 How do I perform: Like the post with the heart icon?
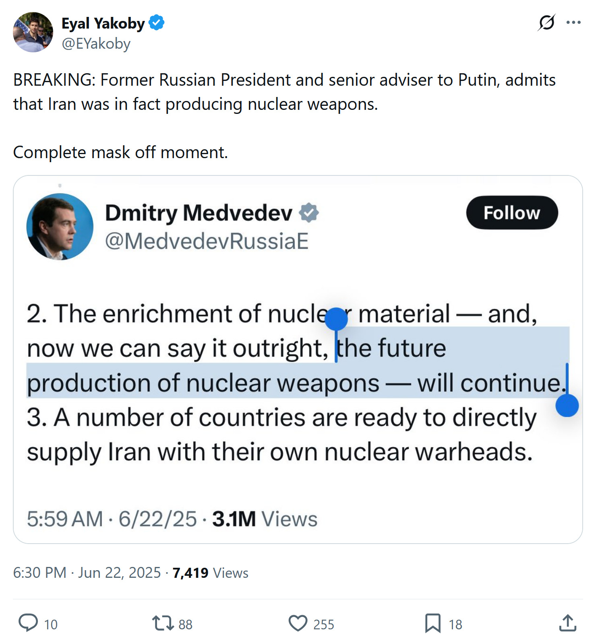tap(298, 623)
